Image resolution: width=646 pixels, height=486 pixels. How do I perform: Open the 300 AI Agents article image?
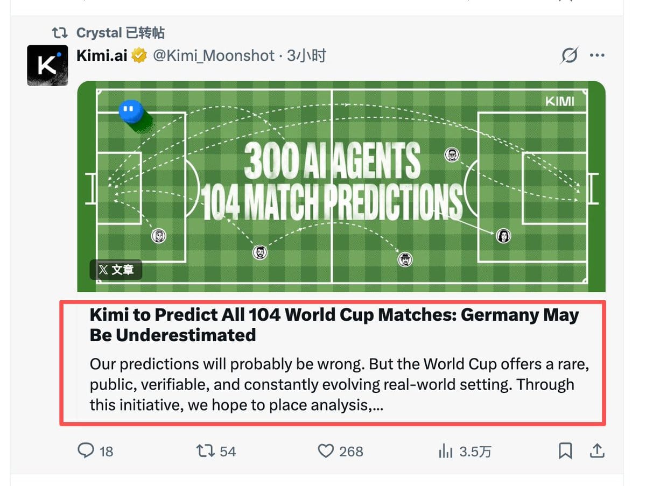(341, 186)
